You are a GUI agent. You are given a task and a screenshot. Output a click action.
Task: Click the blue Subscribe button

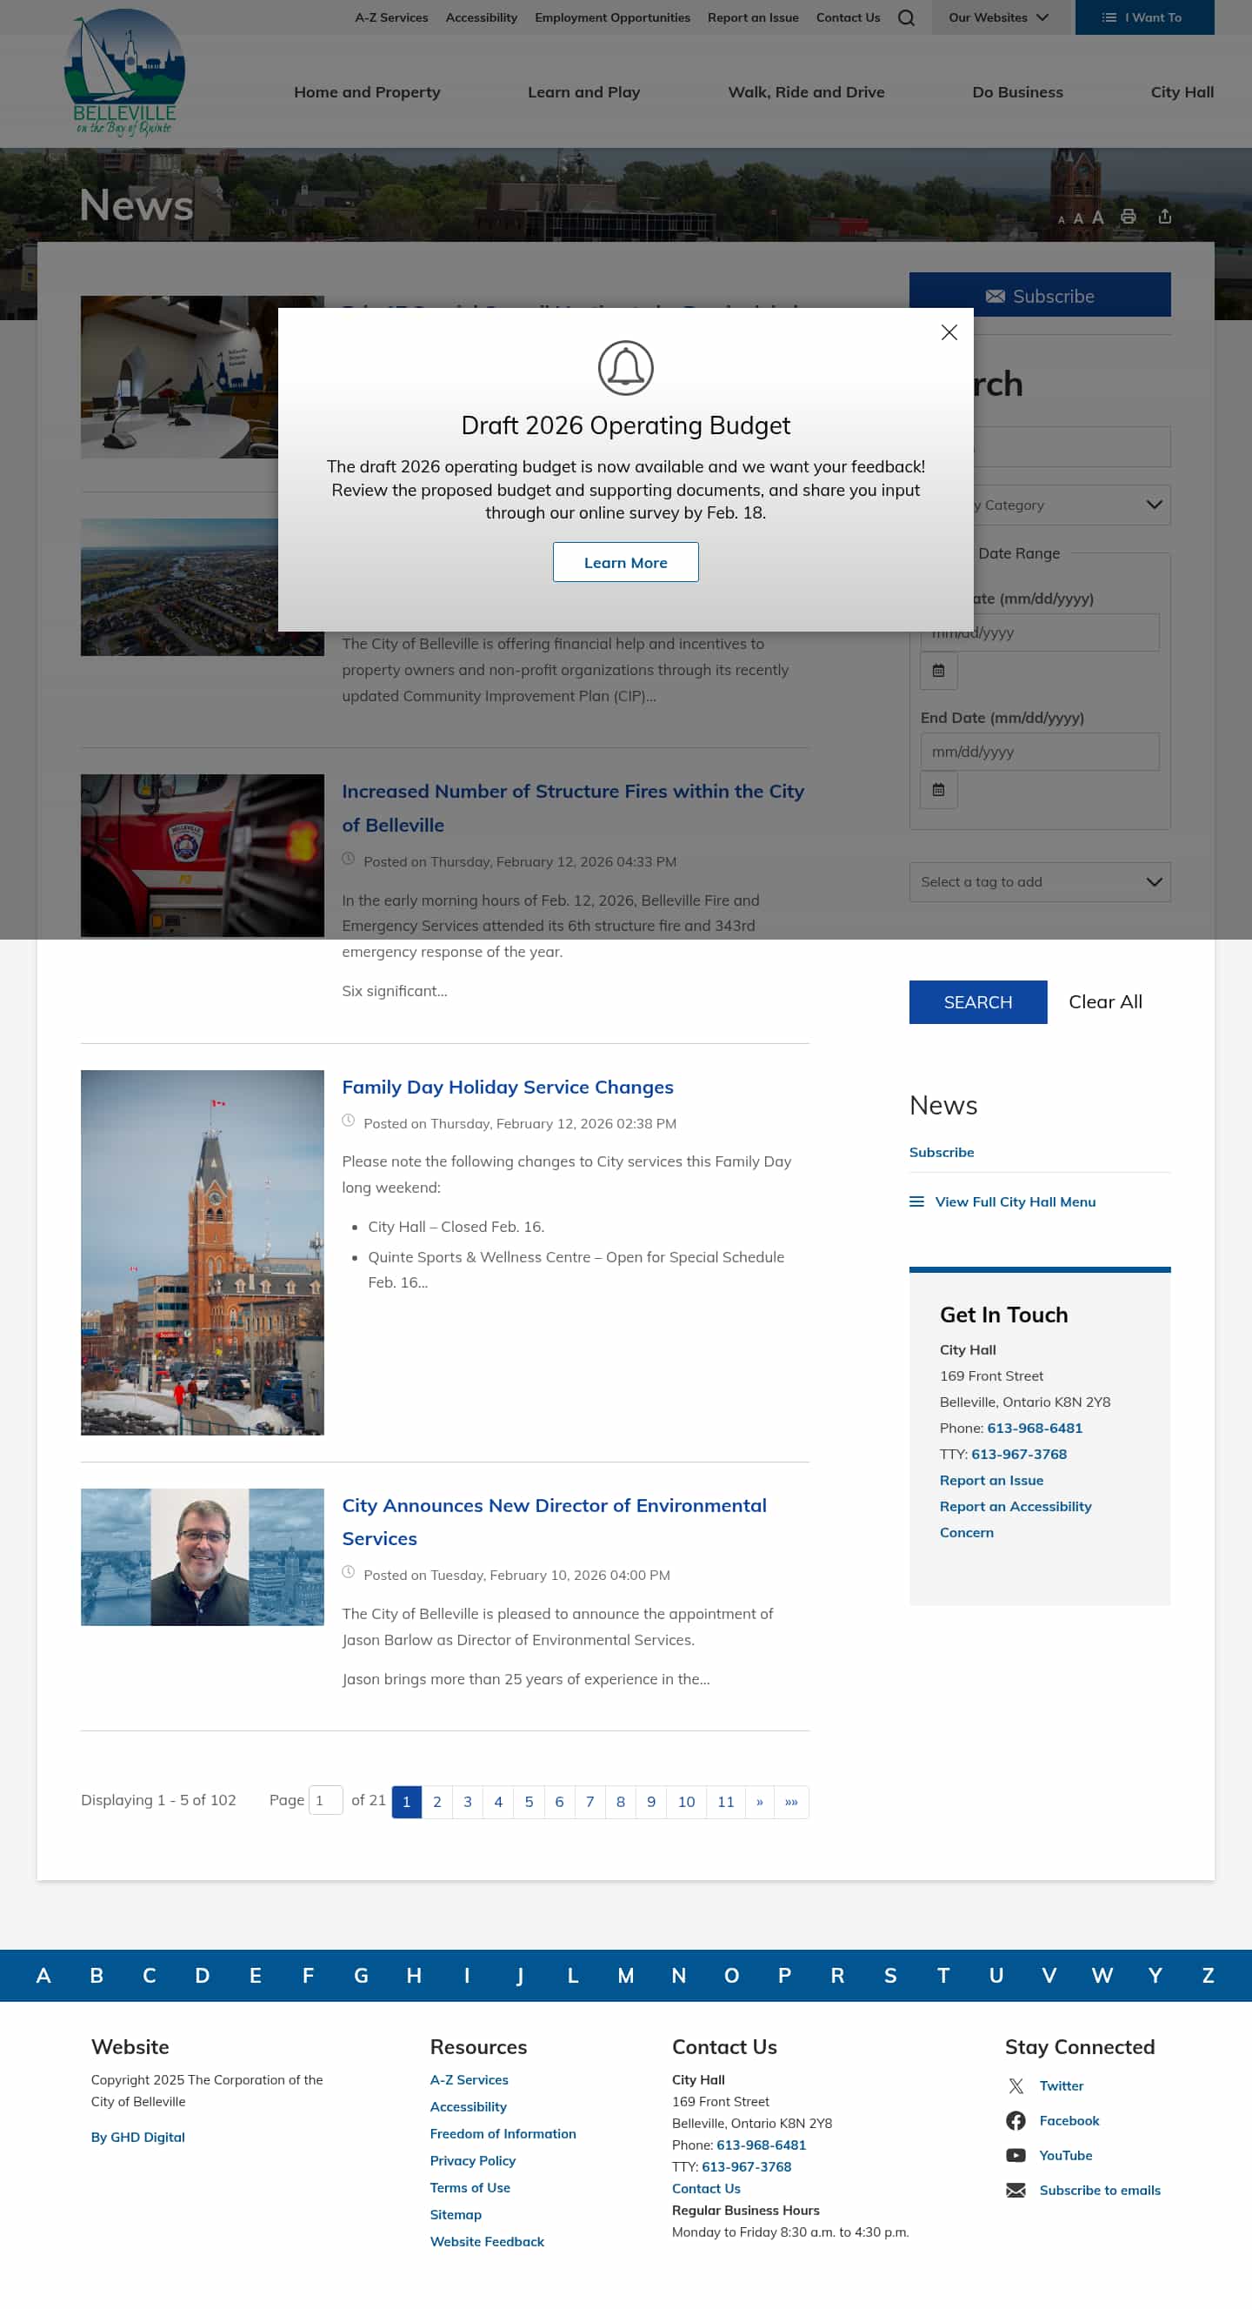point(1040,295)
